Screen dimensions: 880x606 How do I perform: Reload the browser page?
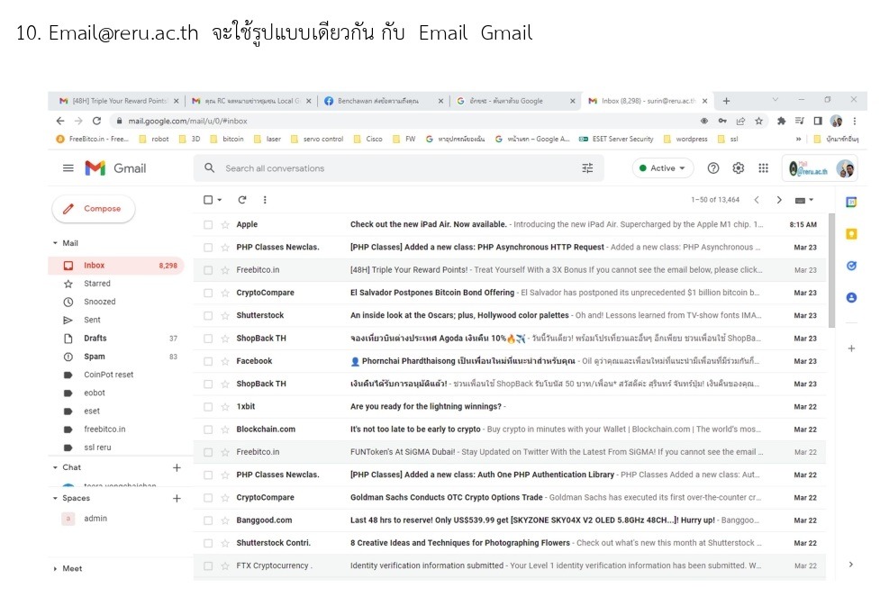coord(96,121)
